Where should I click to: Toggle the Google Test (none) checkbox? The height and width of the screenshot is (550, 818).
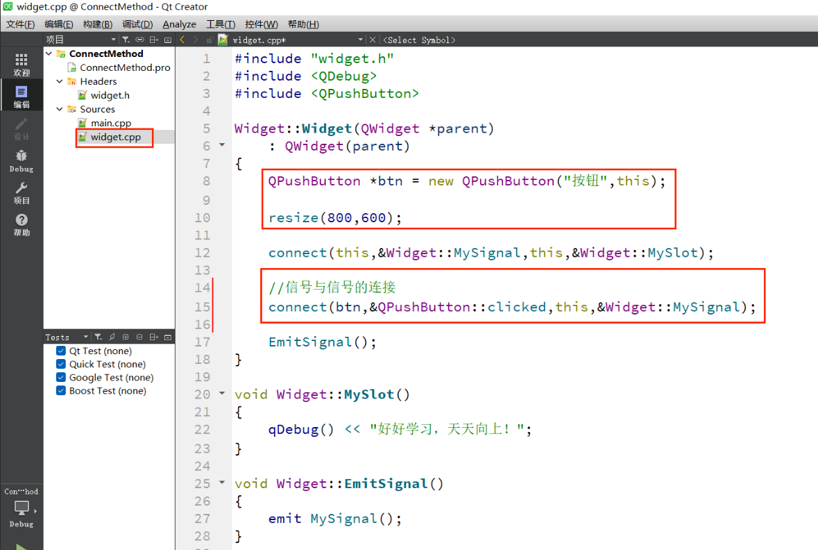[x=61, y=378]
